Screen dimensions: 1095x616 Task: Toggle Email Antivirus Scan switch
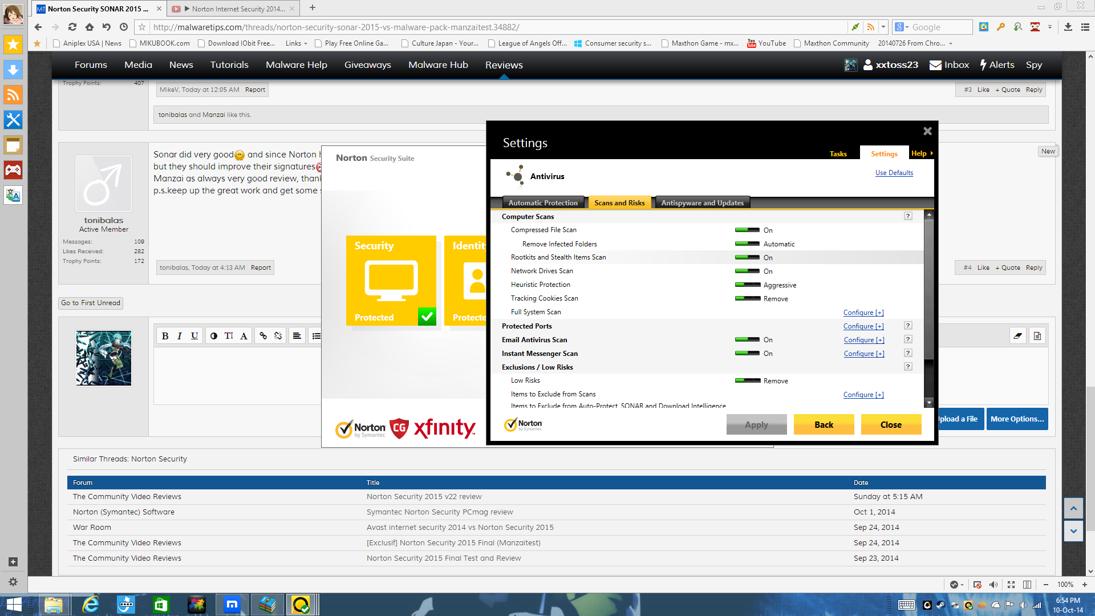tap(747, 340)
